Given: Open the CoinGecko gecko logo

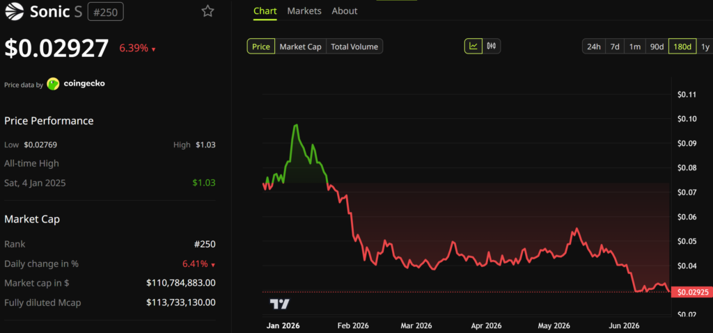Looking at the screenshot, I should pyautogui.click(x=53, y=83).
